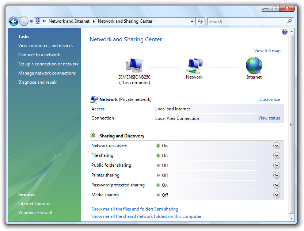The width and height of the screenshot is (304, 231).
Task: Click Customize for the private network
Action: pos(270,99)
